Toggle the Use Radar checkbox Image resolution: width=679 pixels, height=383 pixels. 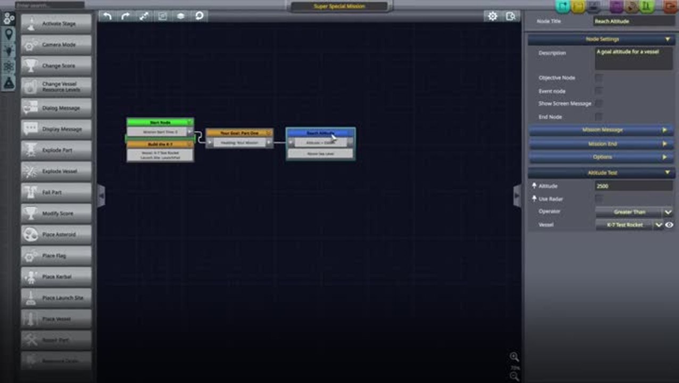(599, 198)
